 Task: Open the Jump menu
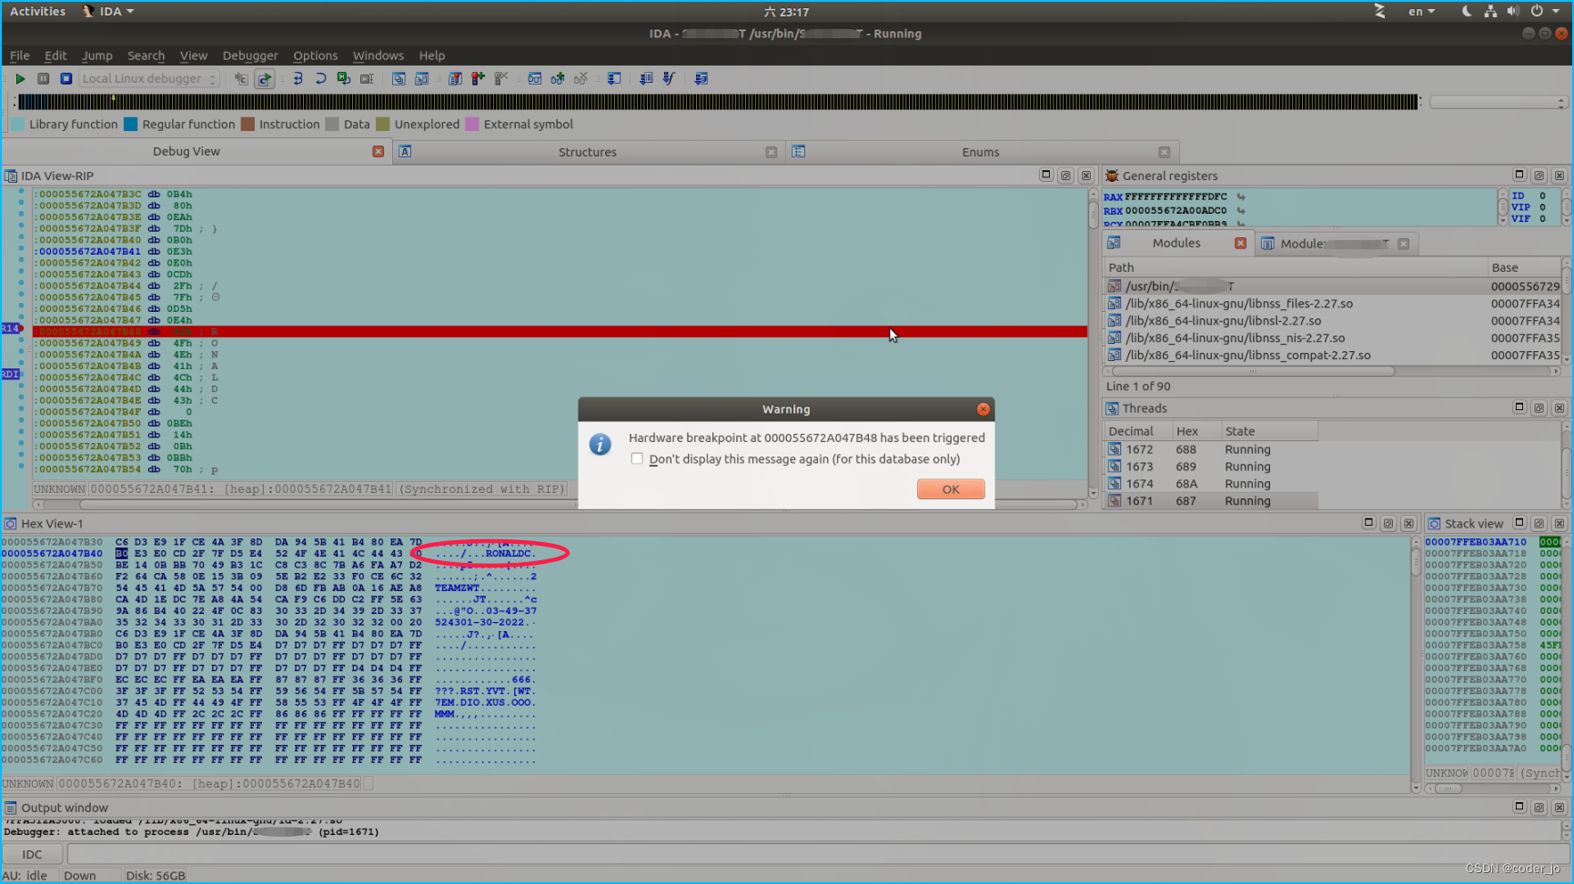click(97, 55)
